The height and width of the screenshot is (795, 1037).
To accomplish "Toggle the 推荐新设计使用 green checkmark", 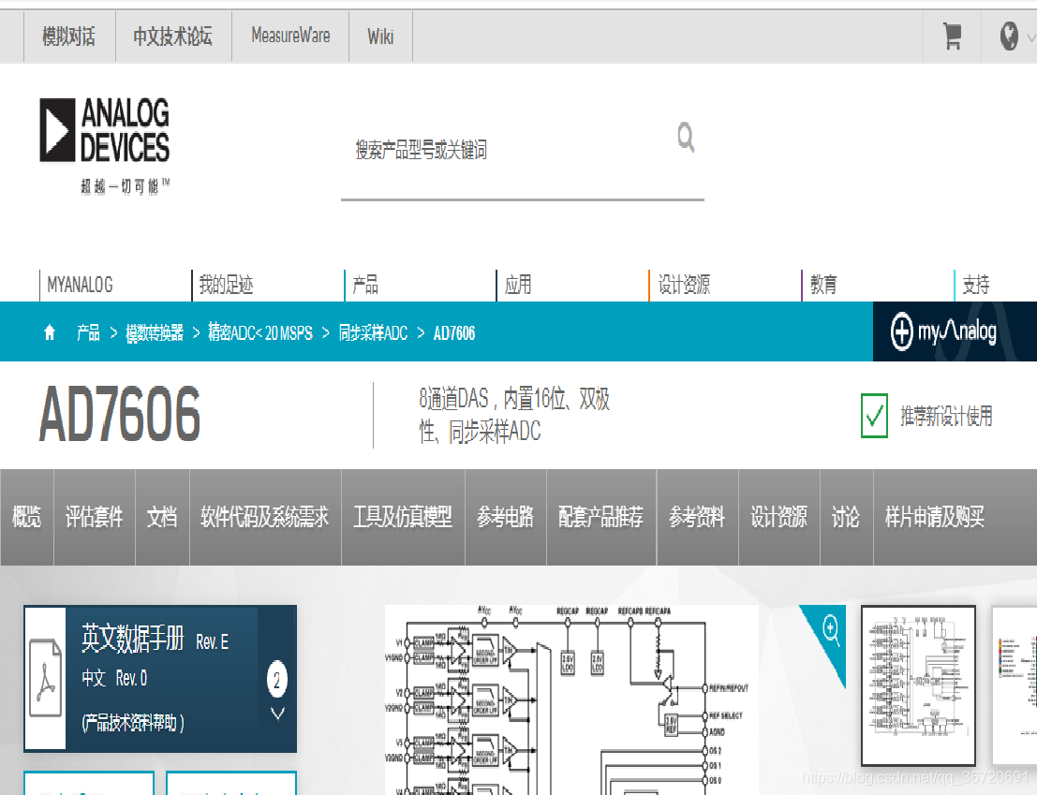I will point(874,415).
